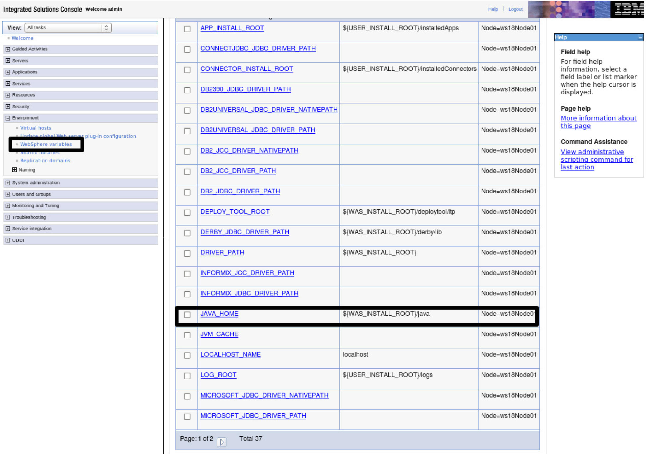Check the JAVA_HOME row checkbox
The width and height of the screenshot is (647, 454).
pos(187,315)
